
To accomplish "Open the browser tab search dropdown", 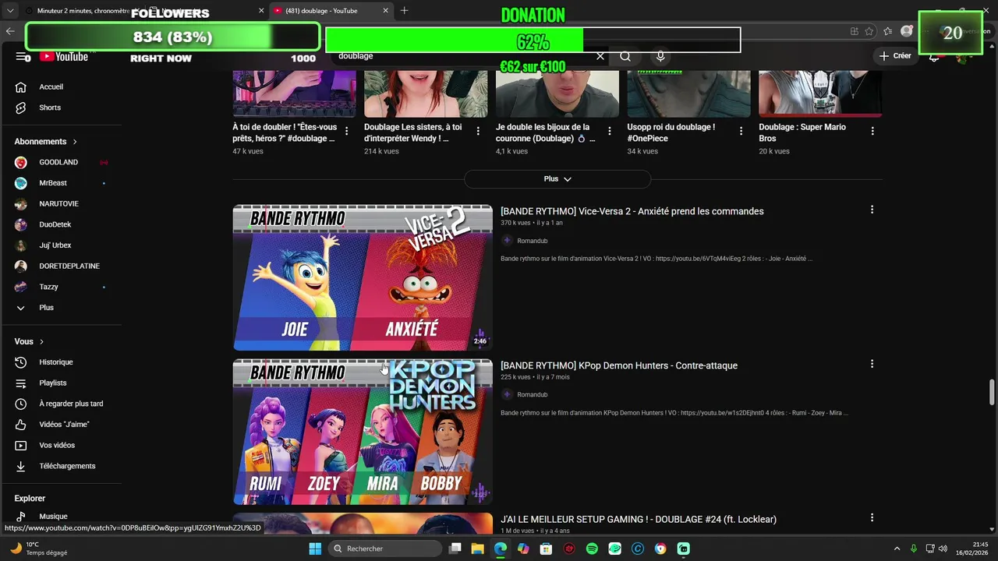I will pos(10,11).
